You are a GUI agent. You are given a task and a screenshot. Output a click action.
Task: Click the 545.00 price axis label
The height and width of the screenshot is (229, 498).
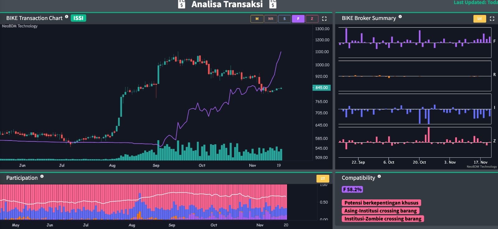pyautogui.click(x=322, y=148)
